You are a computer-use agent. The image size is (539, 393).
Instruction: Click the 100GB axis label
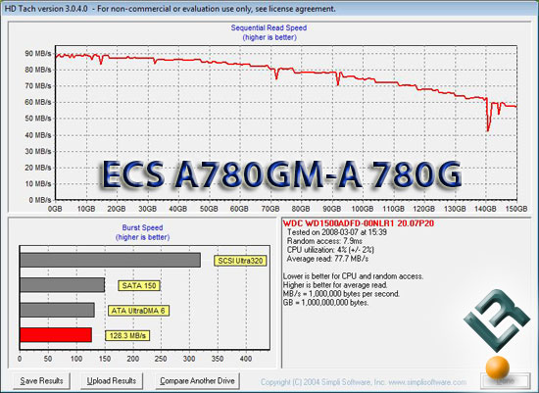coord(363,209)
